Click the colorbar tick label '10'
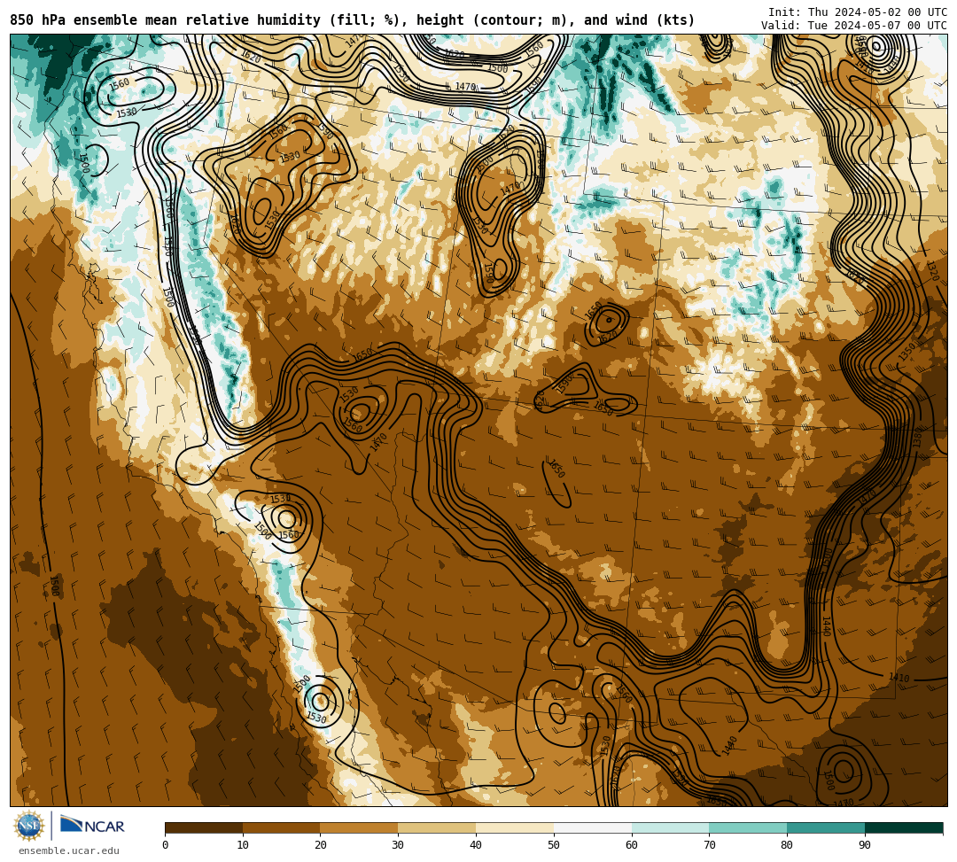Image resolution: width=957 pixels, height=862 pixels. (243, 845)
